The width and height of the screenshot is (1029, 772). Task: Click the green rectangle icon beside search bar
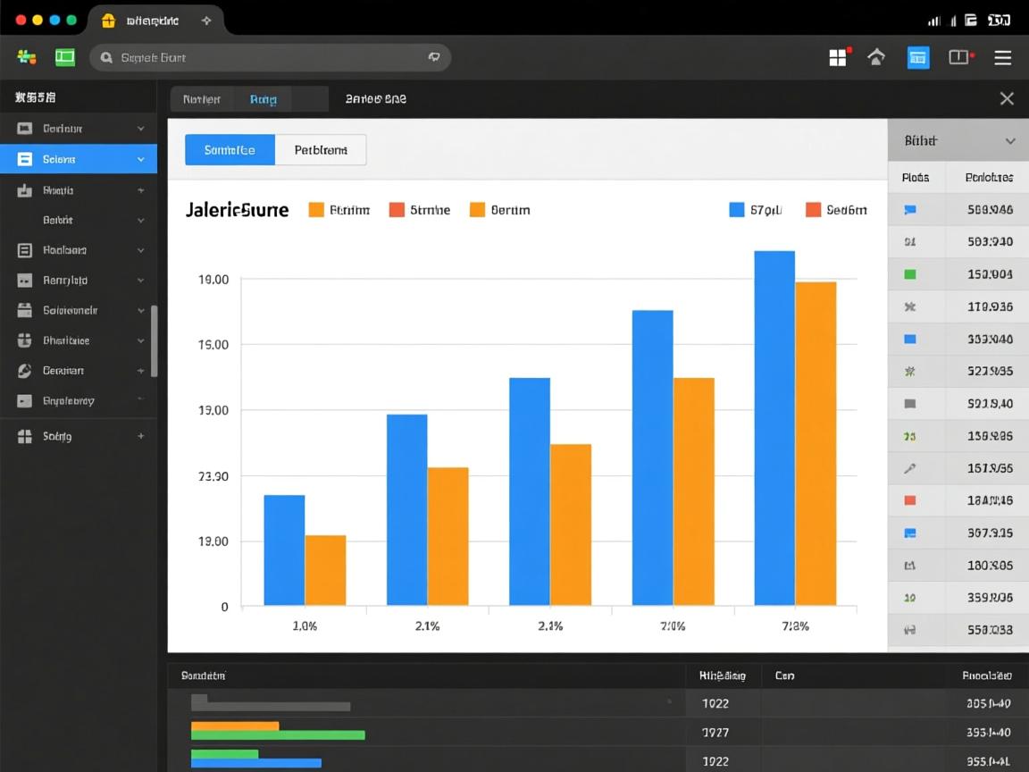(x=65, y=57)
